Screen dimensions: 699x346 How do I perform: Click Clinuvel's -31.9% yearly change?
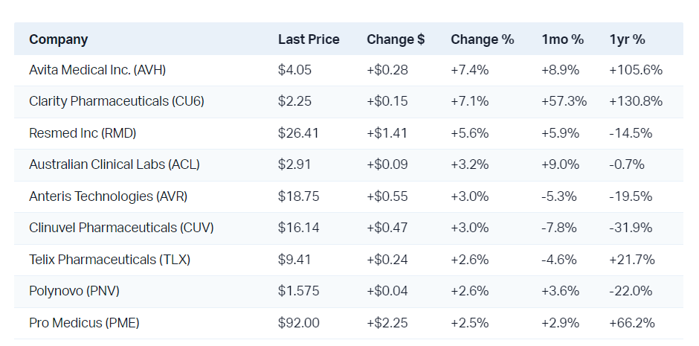pos(631,228)
